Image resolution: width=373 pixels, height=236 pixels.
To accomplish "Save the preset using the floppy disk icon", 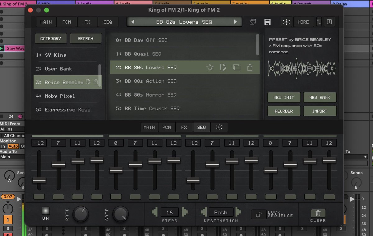I will [267, 22].
